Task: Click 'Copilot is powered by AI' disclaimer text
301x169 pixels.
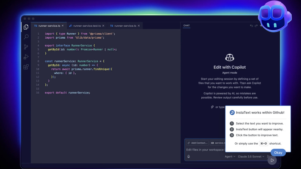Action: tap(230, 95)
